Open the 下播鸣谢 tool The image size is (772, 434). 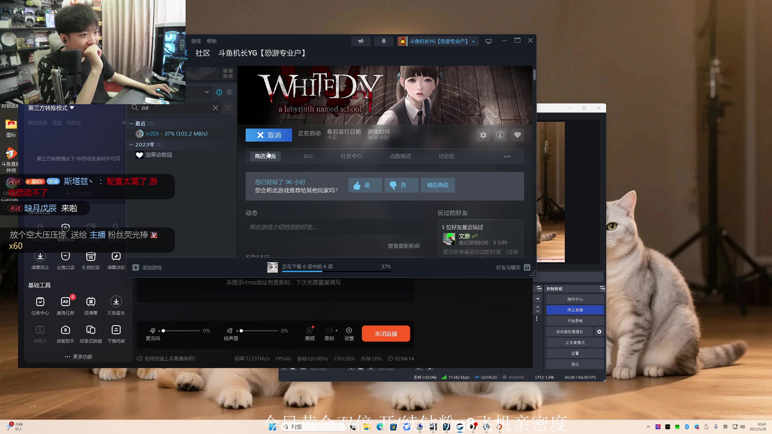[x=116, y=334]
